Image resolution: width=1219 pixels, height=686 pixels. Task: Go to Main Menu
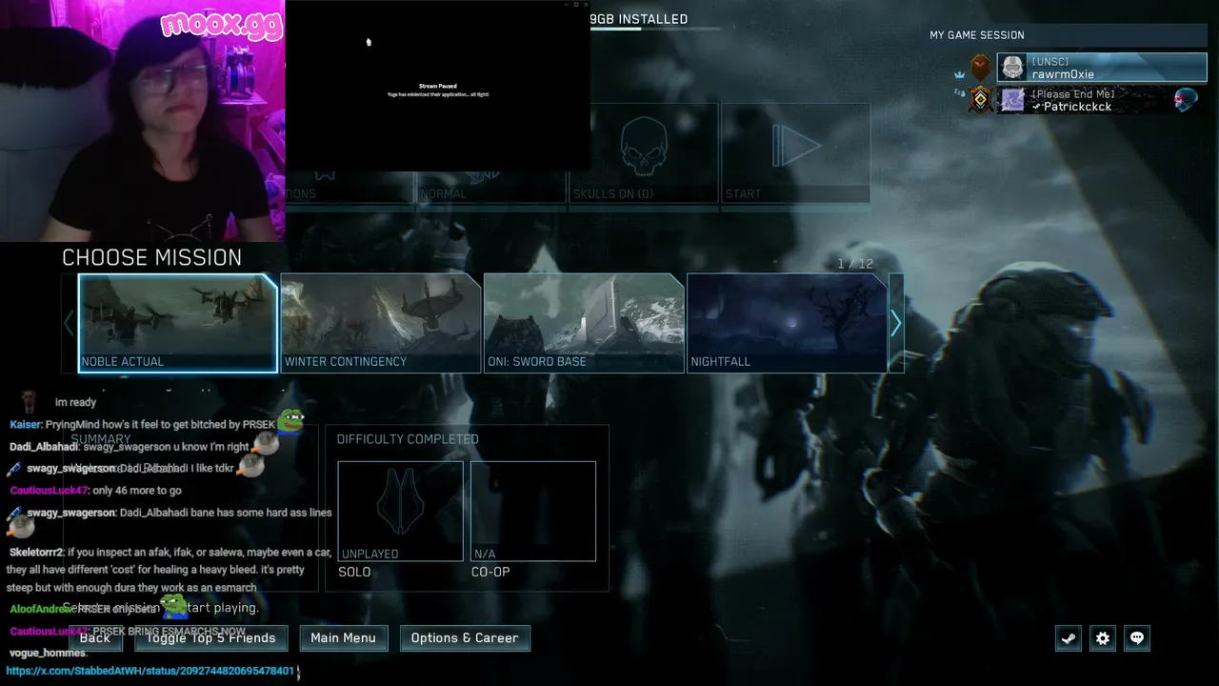coord(343,638)
